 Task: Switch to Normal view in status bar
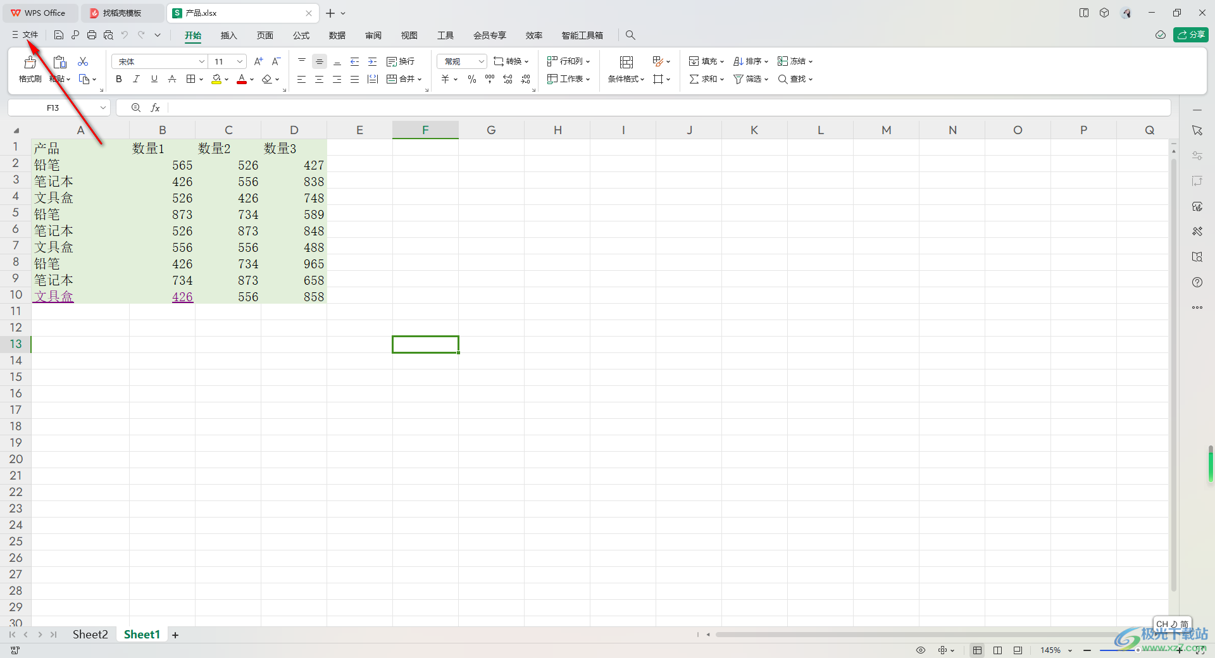[x=978, y=650]
